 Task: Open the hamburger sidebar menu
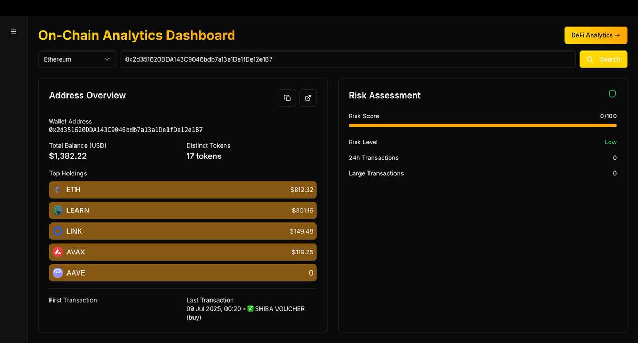coord(14,32)
